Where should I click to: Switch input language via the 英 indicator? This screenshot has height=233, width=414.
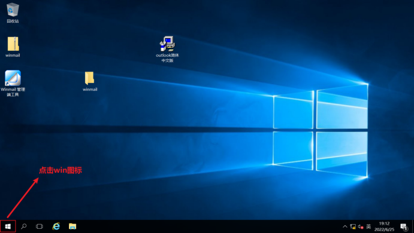click(368, 226)
